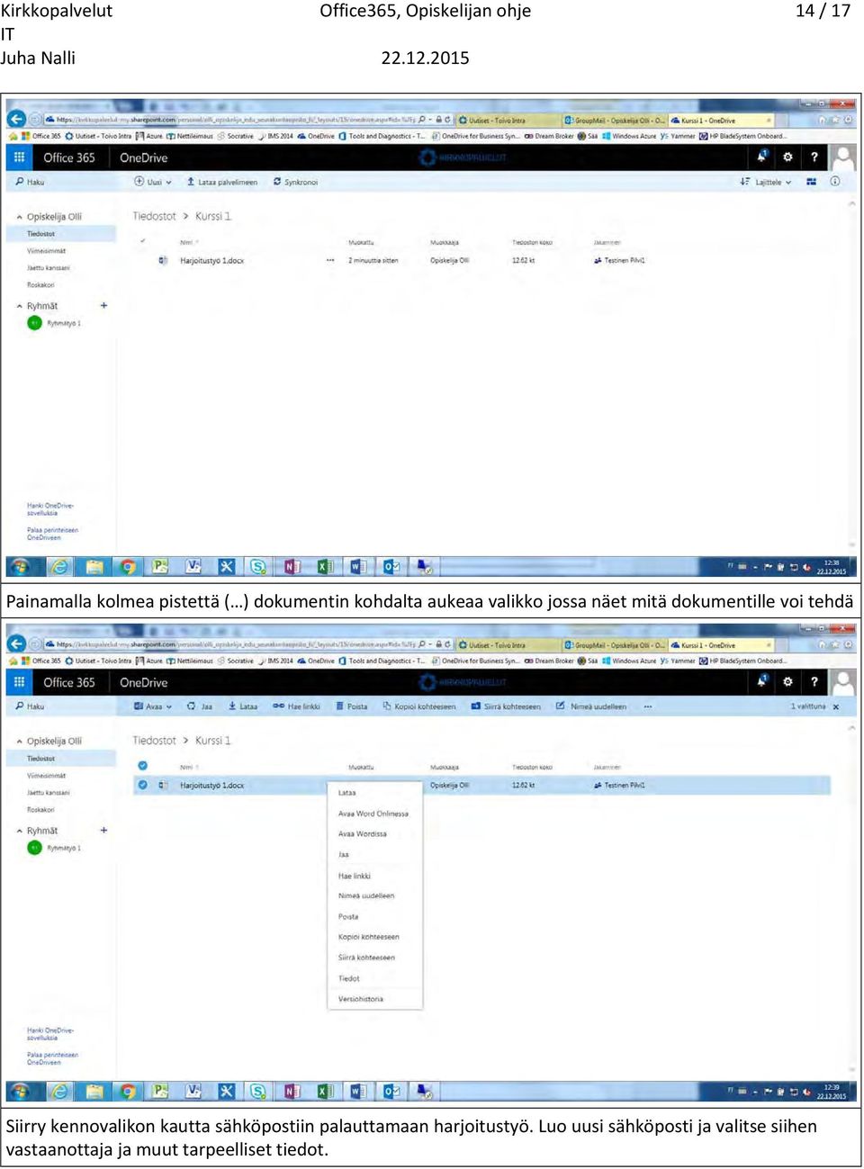The height and width of the screenshot is (1169, 864).
Task: Toggle the select-all checkmark in lower file list
Action: pyautogui.click(x=142, y=766)
